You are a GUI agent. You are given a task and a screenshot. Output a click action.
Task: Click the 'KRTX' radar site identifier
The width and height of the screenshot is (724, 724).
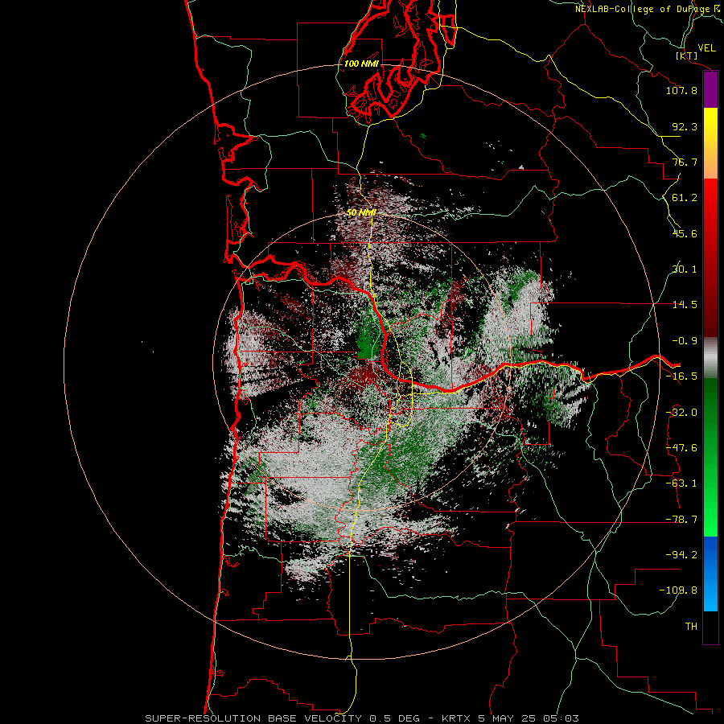pyautogui.click(x=456, y=718)
